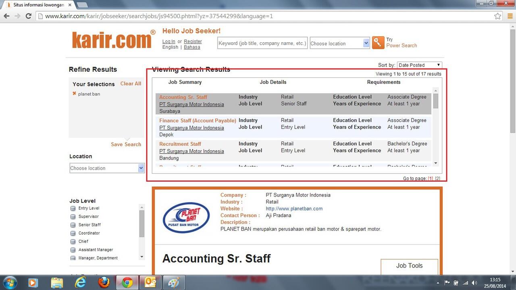Bookmark this page with star icon
The image size is (516, 290).
pos(498,16)
